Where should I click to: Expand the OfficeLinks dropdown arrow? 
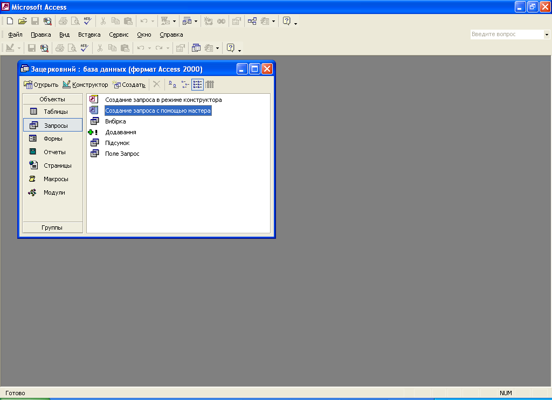[174, 21]
